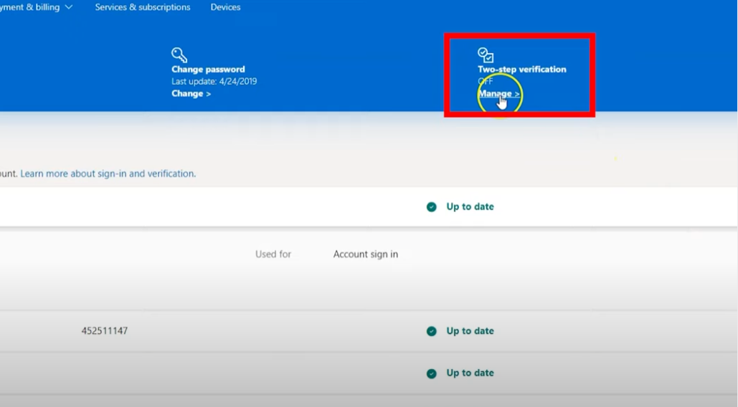Click the Account sign in text
The width and height of the screenshot is (738, 407).
366,254
